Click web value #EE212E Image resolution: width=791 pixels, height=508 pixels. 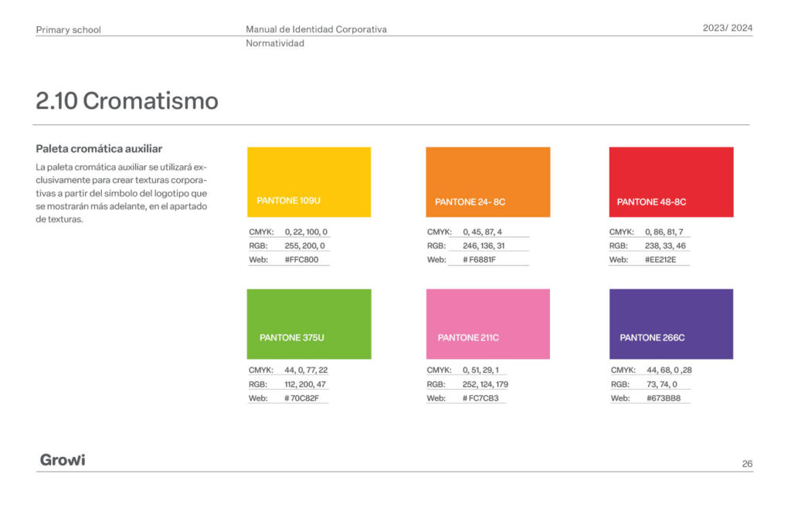(x=660, y=259)
